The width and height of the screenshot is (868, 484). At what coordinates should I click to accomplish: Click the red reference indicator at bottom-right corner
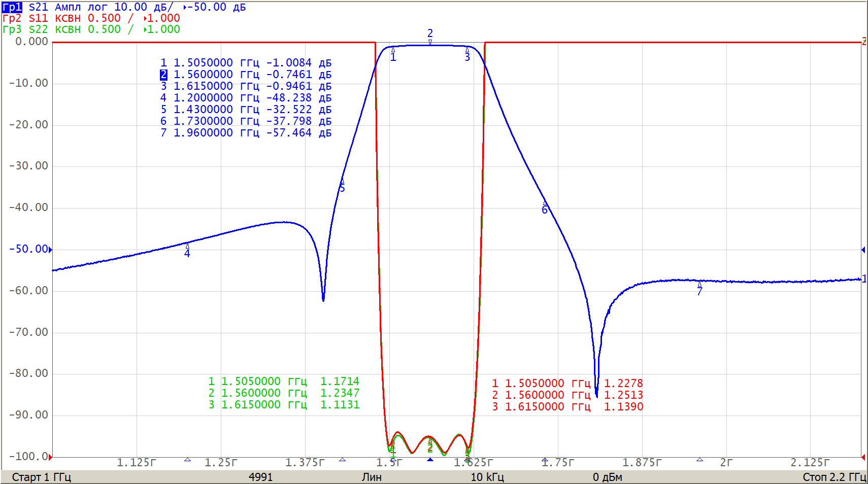tap(863, 457)
